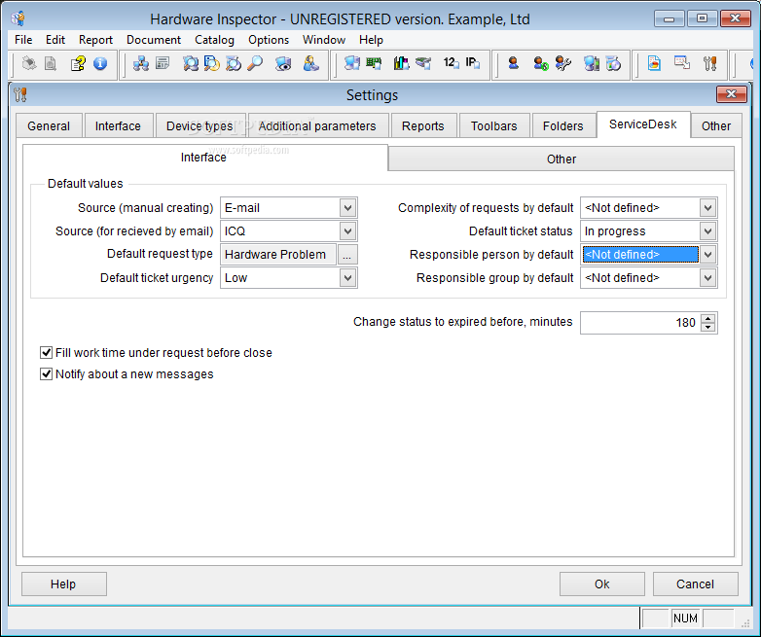Click the expired minutes field showing 180
The width and height of the screenshot is (761, 637).
click(x=640, y=323)
